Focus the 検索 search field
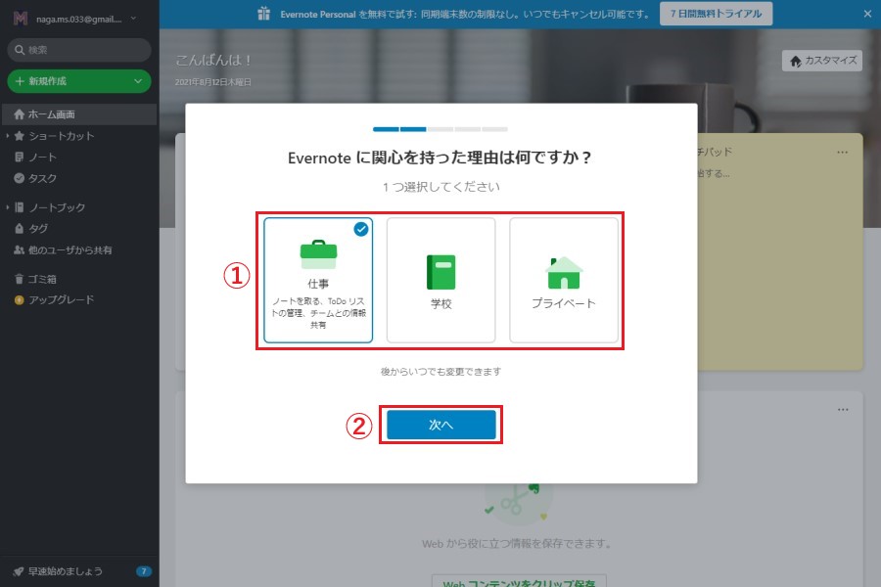Image resolution: width=881 pixels, height=587 pixels. (x=79, y=50)
